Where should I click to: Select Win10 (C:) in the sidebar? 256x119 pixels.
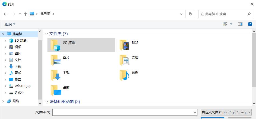(x=23, y=86)
